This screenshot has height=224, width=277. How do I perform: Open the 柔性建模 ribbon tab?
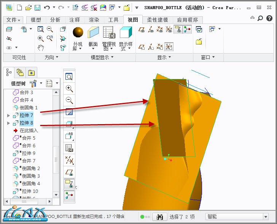click(x=158, y=20)
